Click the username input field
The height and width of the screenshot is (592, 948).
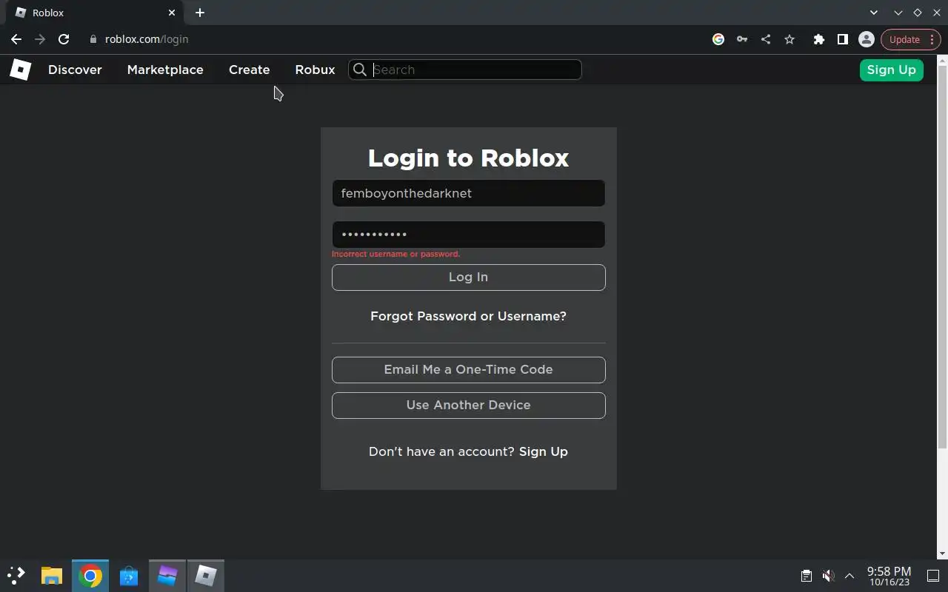click(468, 193)
